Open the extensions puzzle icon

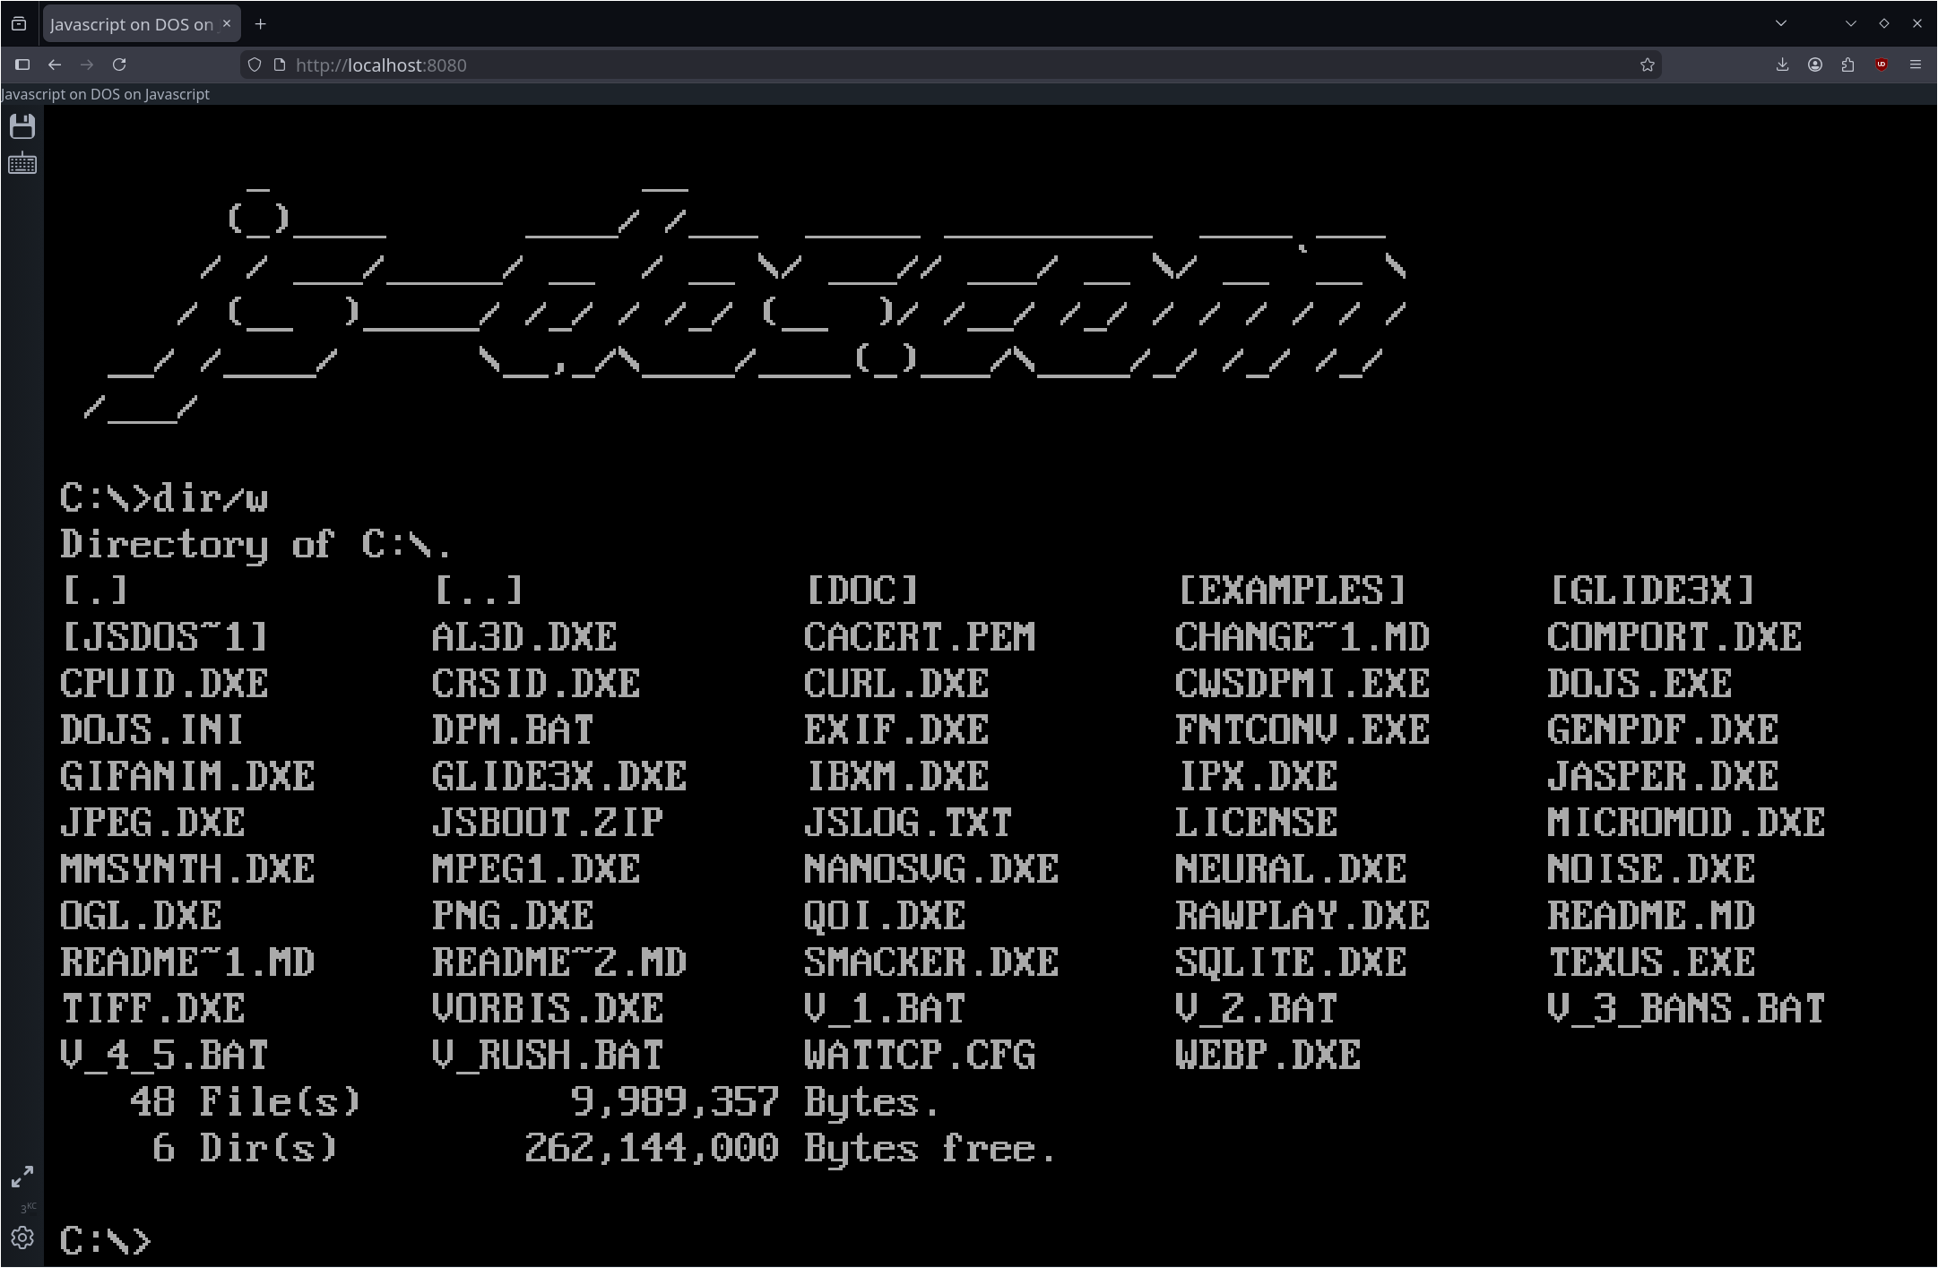pos(1847,65)
